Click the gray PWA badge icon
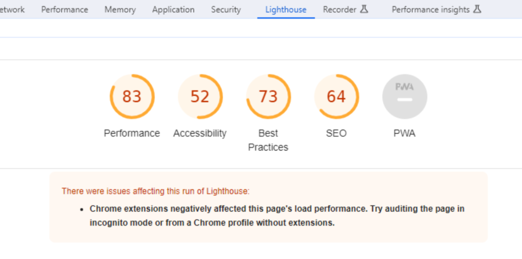This screenshot has height=259, width=522. pos(404,96)
